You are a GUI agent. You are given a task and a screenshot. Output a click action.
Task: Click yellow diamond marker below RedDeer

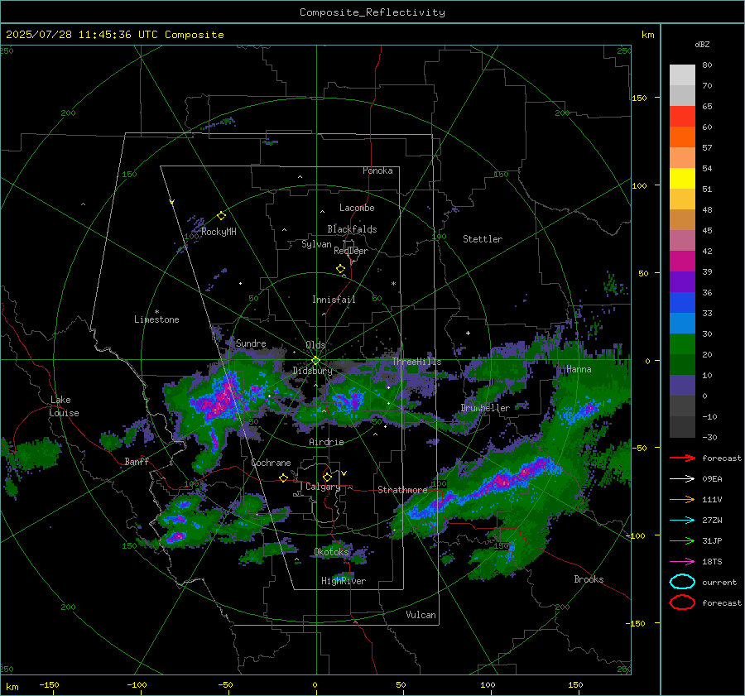click(340, 269)
